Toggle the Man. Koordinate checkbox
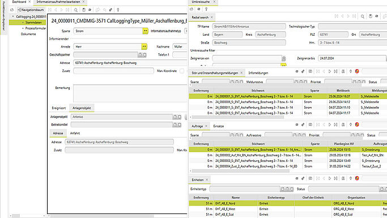 [182, 71]
